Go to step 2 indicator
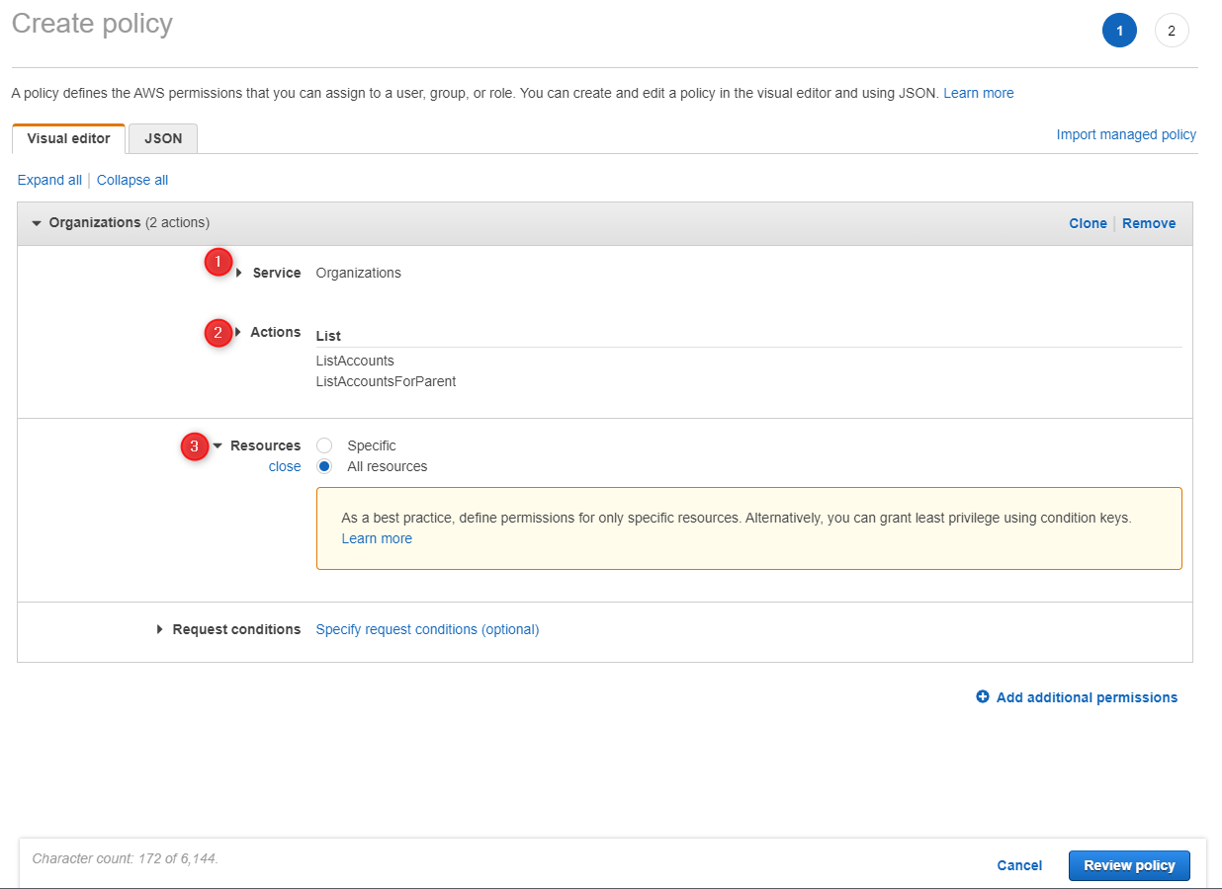1222x889 pixels. 1172,31
